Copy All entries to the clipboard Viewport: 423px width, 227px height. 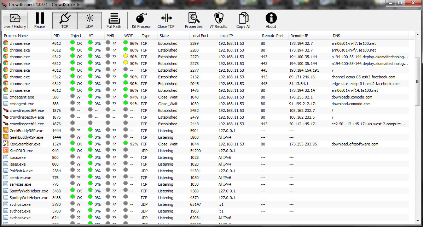tap(243, 20)
